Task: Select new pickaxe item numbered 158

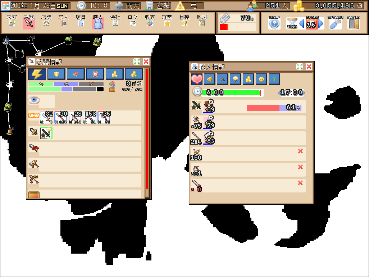Action: (90, 117)
